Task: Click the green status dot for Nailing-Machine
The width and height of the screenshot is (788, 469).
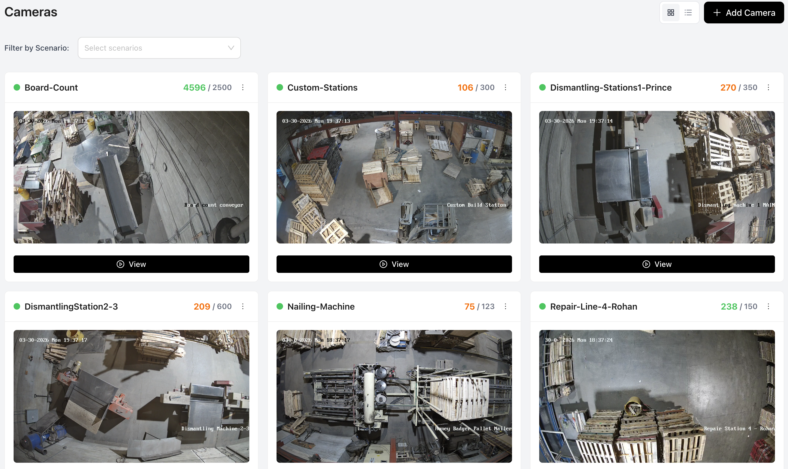Action: click(280, 306)
